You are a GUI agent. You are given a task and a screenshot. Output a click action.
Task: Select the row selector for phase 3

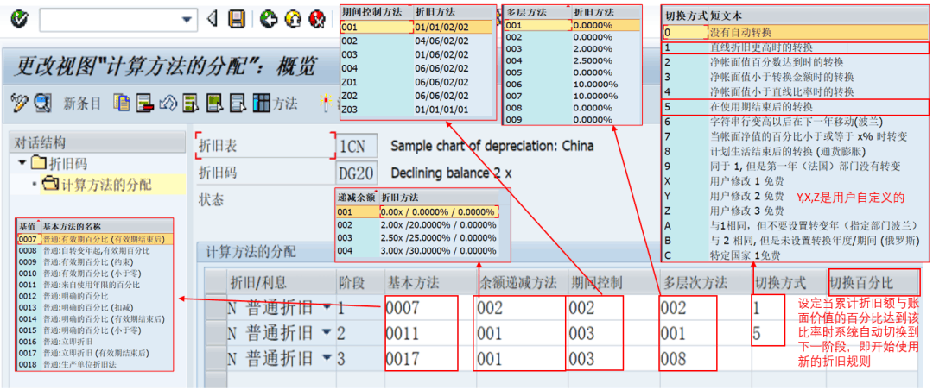coord(215,356)
